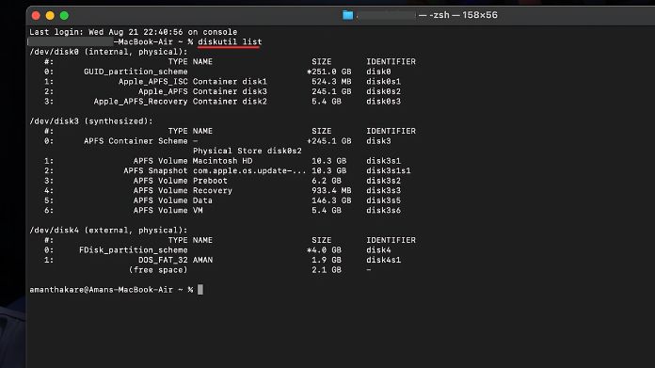This screenshot has height=368, width=655.
Task: Click the Last login line text
Action: (x=134, y=32)
